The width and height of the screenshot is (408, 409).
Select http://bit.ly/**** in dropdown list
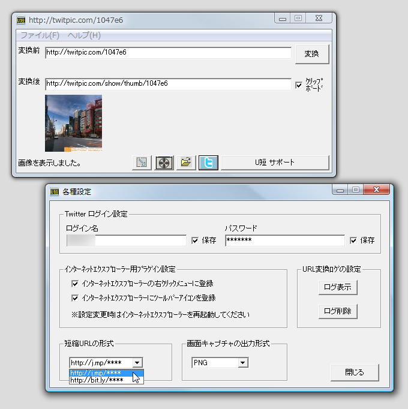[106, 380]
